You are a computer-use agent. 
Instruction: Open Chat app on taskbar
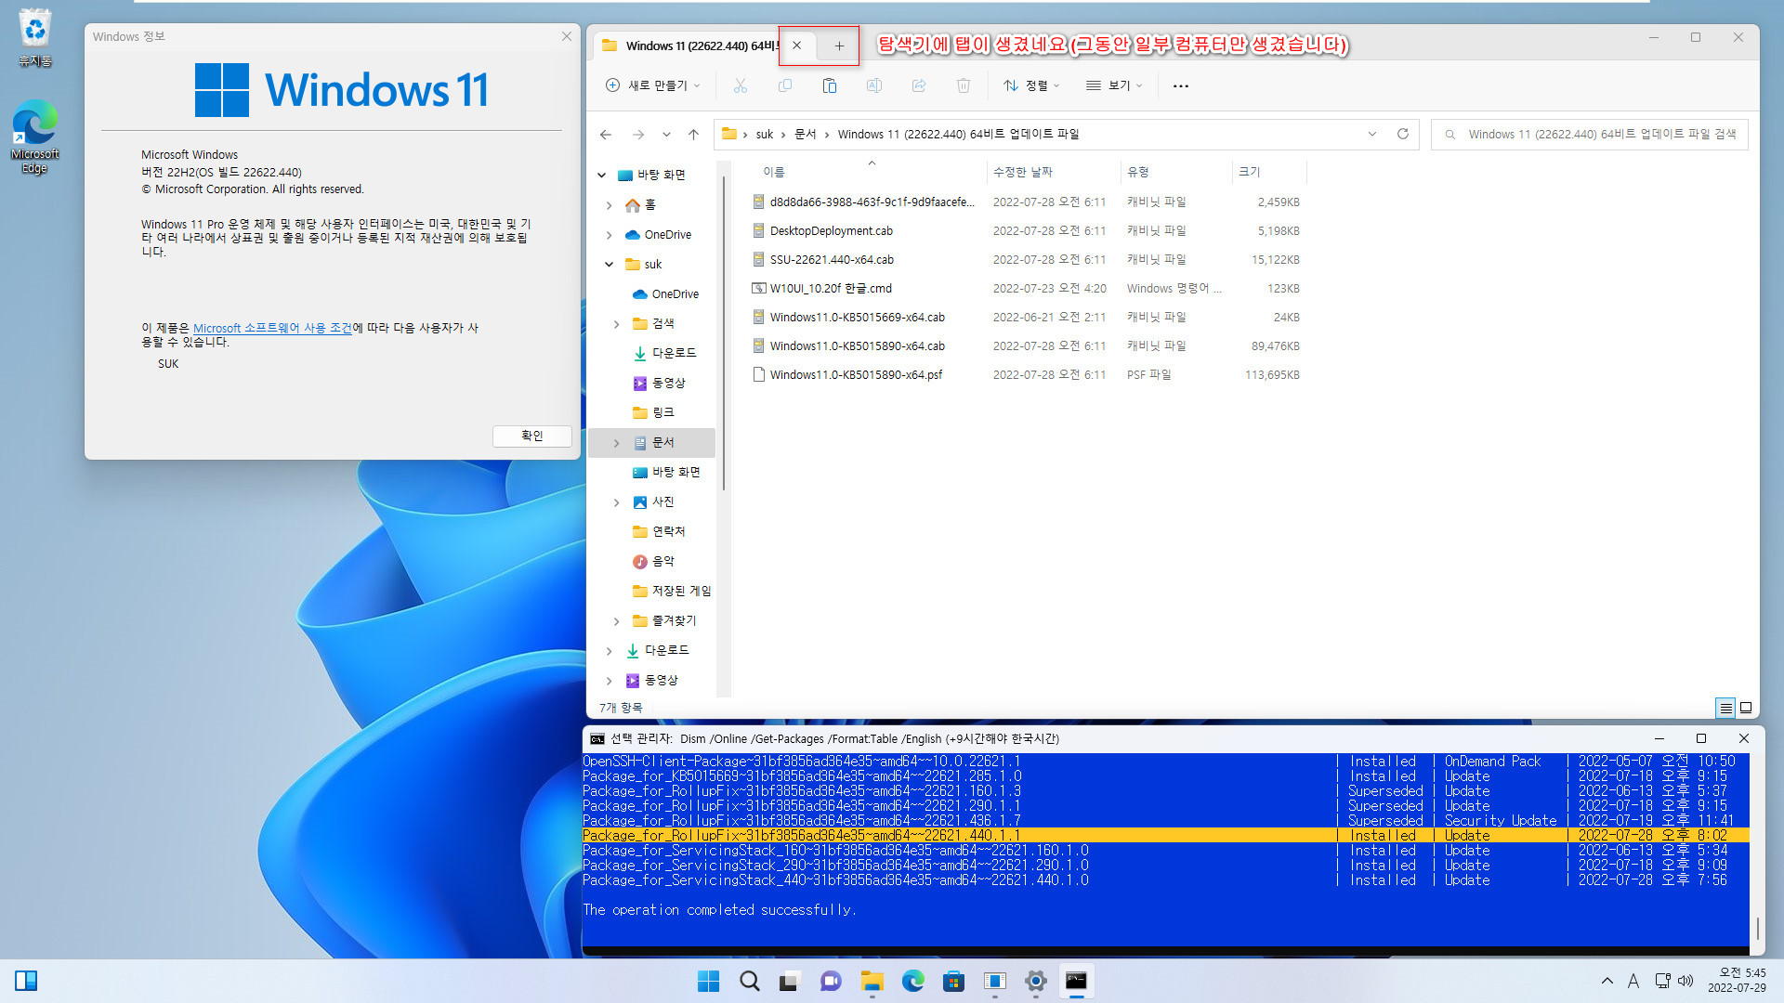point(831,981)
